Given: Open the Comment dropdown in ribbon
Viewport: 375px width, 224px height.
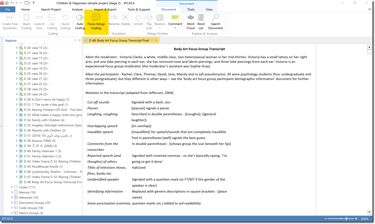Looking at the screenshot, I should tap(175, 28).
